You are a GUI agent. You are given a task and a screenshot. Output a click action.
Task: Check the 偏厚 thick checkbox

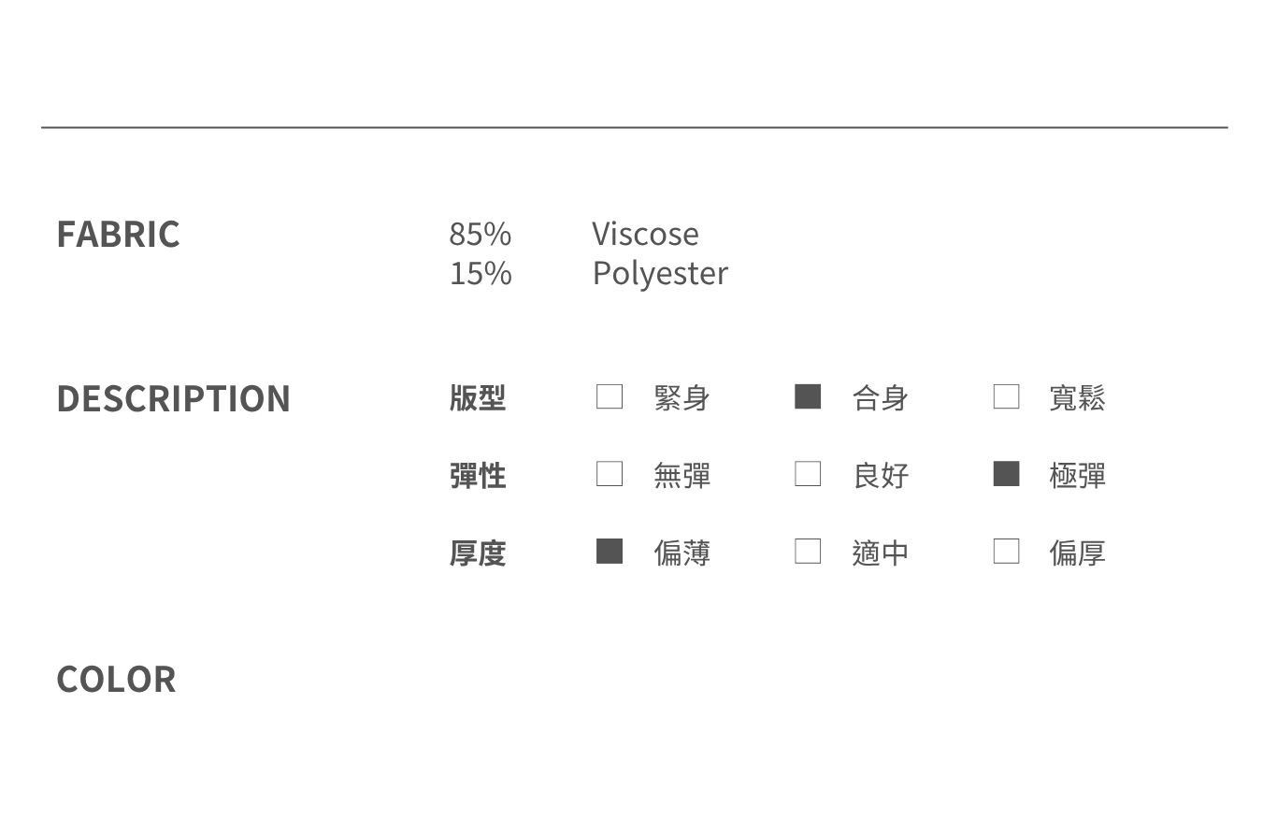point(1006,552)
